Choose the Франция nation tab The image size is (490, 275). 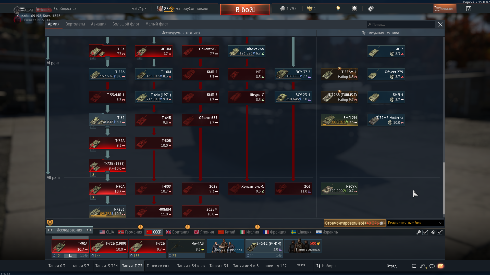[x=275, y=232]
